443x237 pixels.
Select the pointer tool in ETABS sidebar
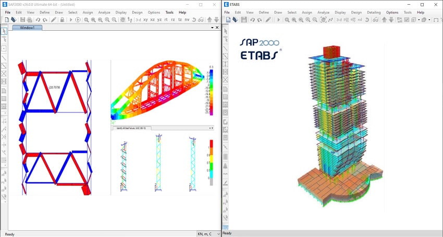click(x=226, y=31)
